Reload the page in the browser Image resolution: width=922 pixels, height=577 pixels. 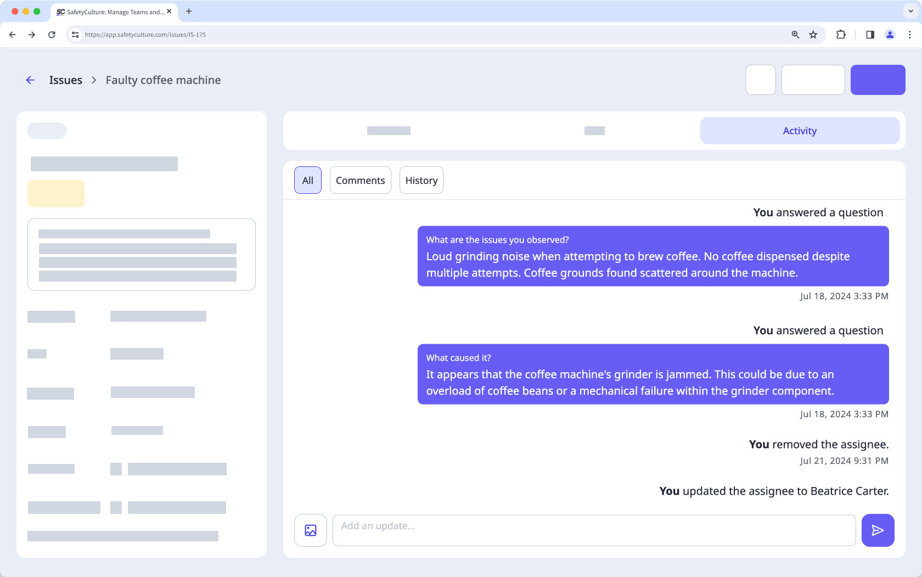(x=52, y=35)
